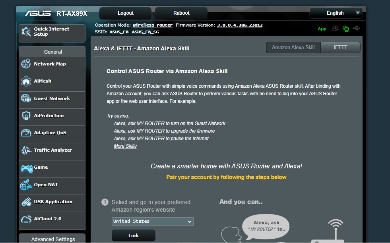Click the USB Application icon
Image resolution: width=390 pixels, height=243 pixels.
[x=26, y=202]
